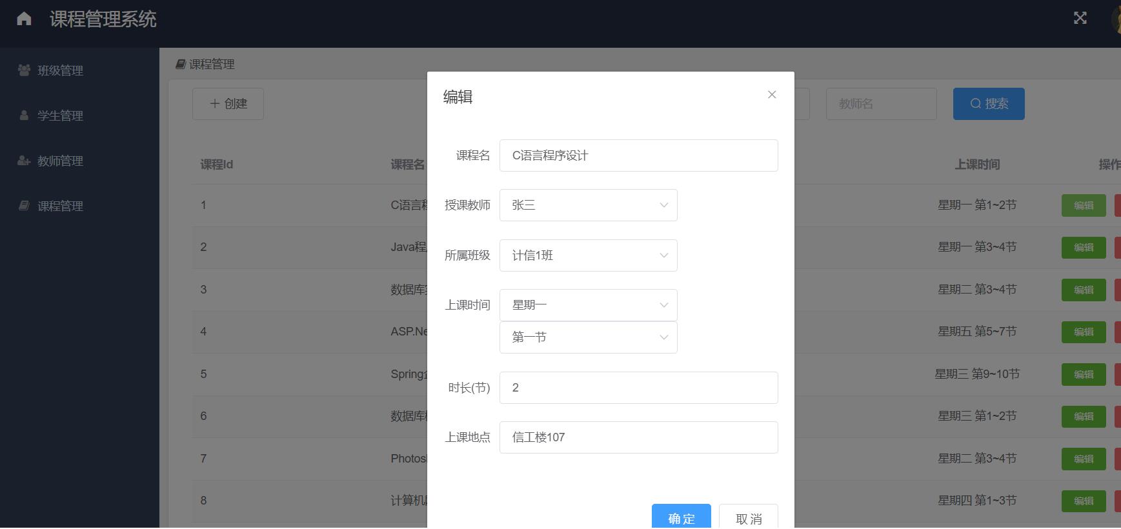Click the 学生管理 person icon in sidebar
1121x529 pixels.
24,115
